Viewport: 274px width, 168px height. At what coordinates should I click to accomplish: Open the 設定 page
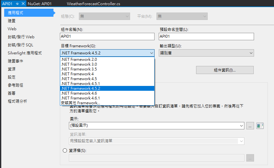pos(12,77)
